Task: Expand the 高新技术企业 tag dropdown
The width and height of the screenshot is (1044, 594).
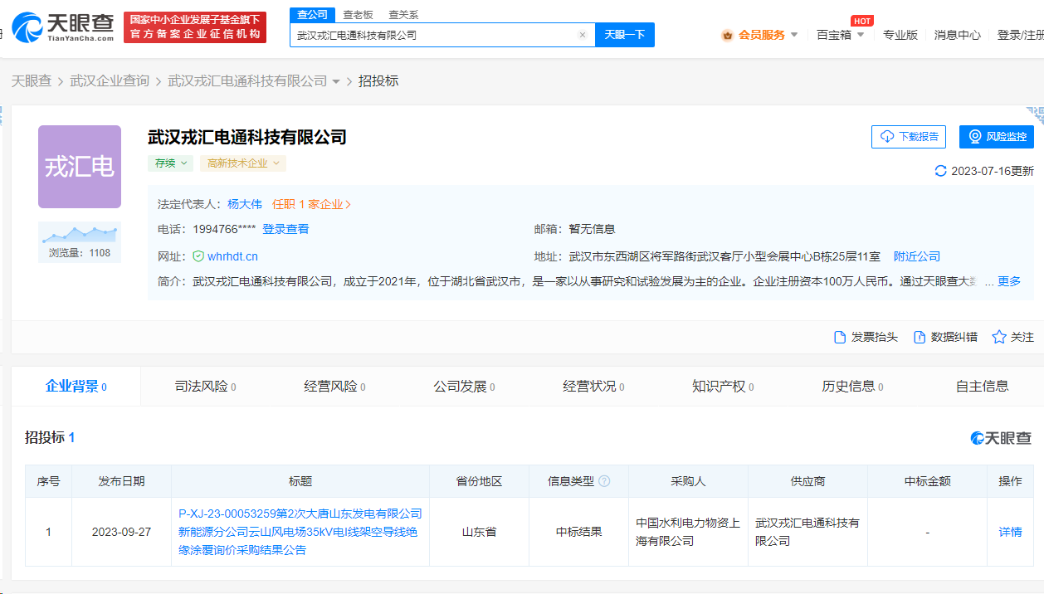Action: coord(243,163)
